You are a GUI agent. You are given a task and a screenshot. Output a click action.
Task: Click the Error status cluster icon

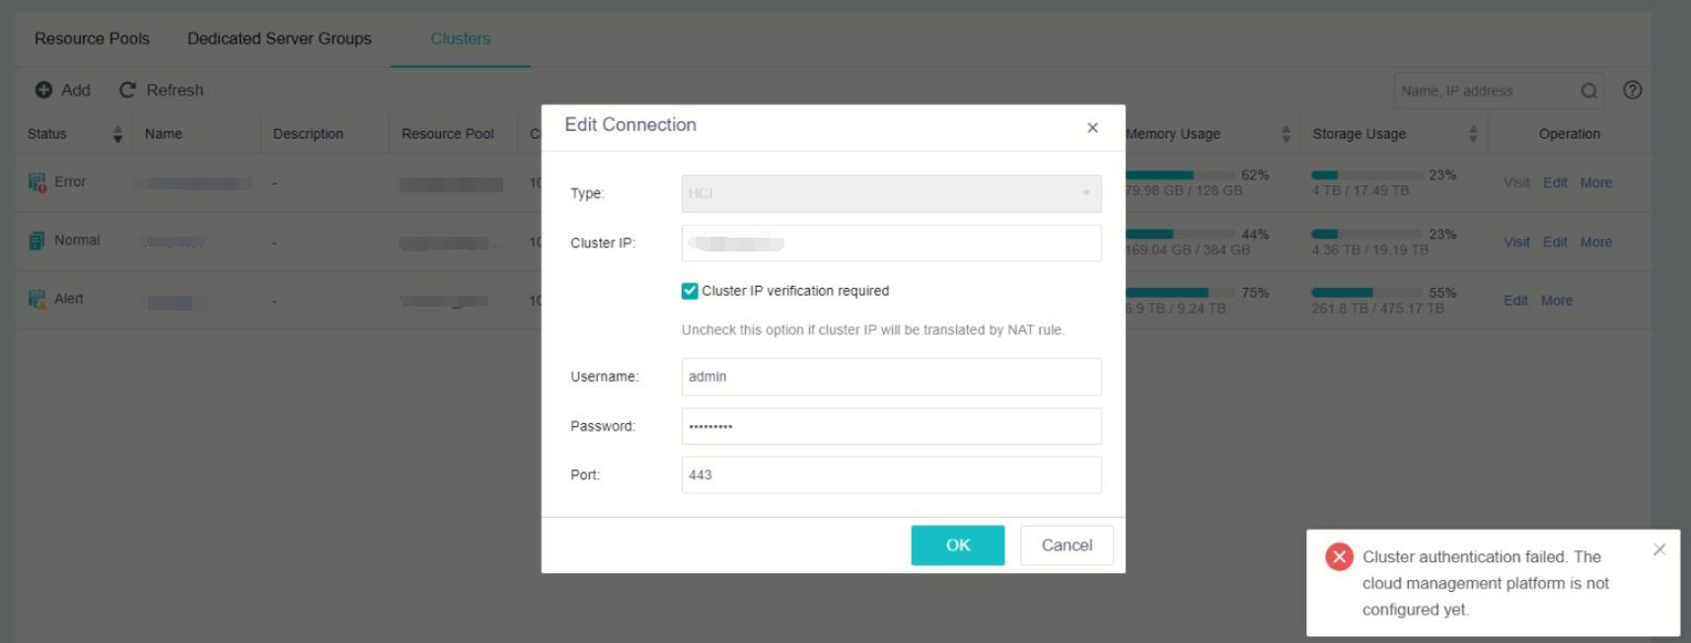pyautogui.click(x=37, y=182)
